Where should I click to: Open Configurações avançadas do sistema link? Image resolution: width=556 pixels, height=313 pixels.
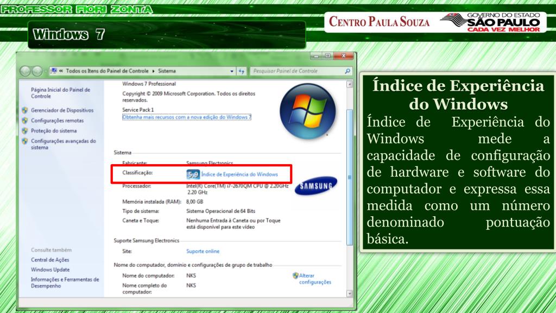click(63, 144)
